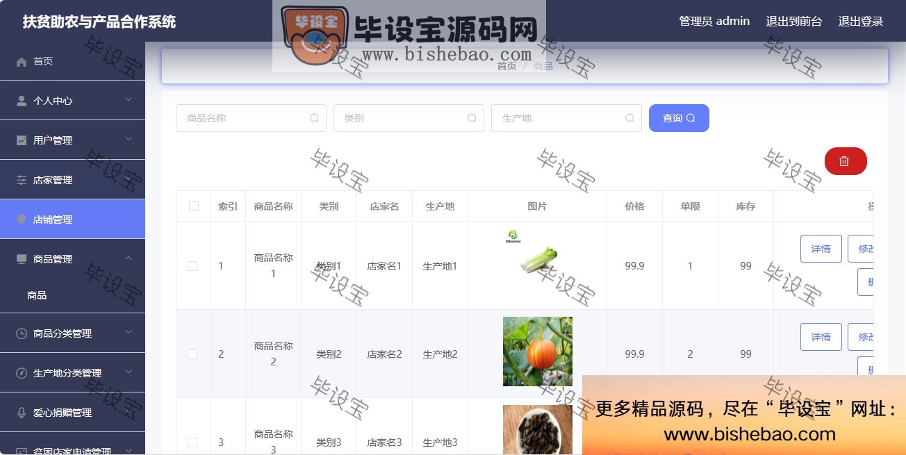Click the 单限 column header
Image resolution: width=906 pixels, height=455 pixels.
pyautogui.click(x=690, y=206)
